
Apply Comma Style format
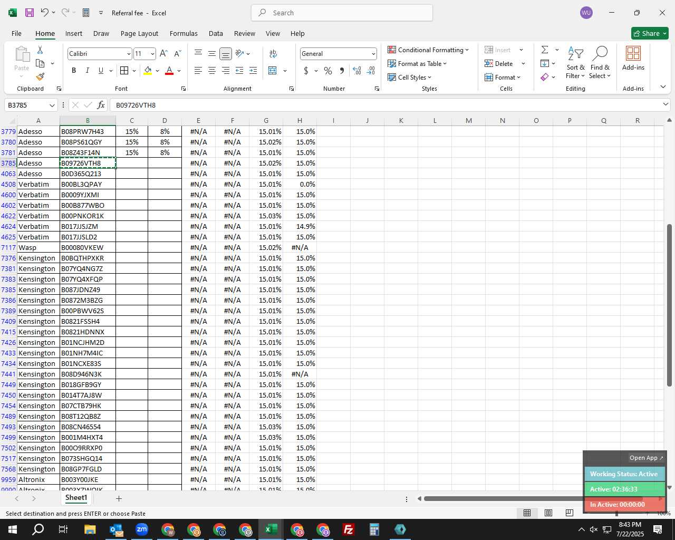click(342, 70)
